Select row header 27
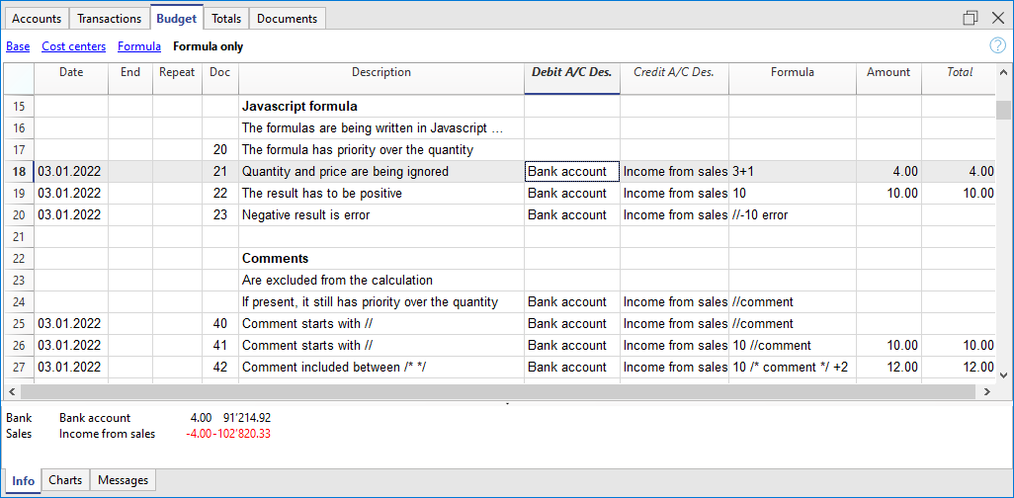The height and width of the screenshot is (498, 1014). pyautogui.click(x=19, y=367)
